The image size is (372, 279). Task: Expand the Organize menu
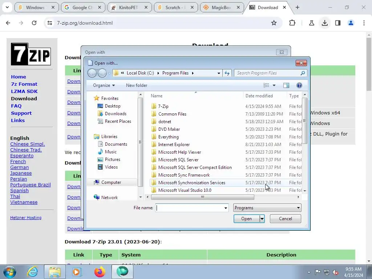pos(104,85)
